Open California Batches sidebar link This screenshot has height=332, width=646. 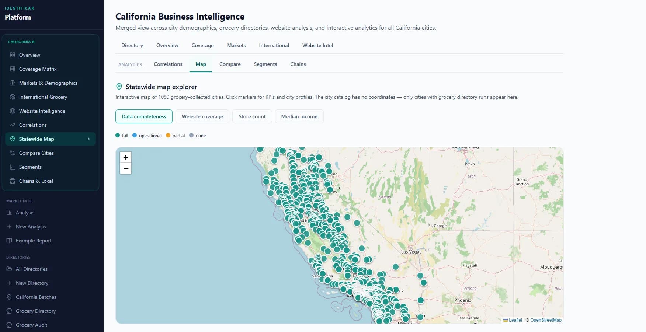52,297
